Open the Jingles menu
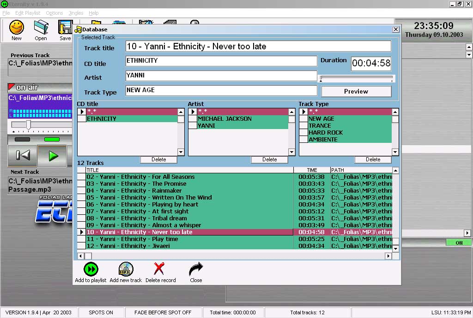Viewport: 473px width, 318px height. [76, 13]
